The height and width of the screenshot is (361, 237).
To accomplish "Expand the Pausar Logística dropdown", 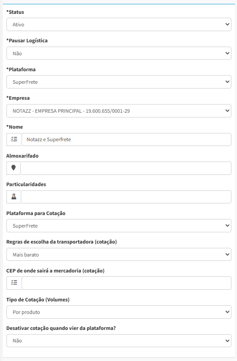I will tap(119, 53).
